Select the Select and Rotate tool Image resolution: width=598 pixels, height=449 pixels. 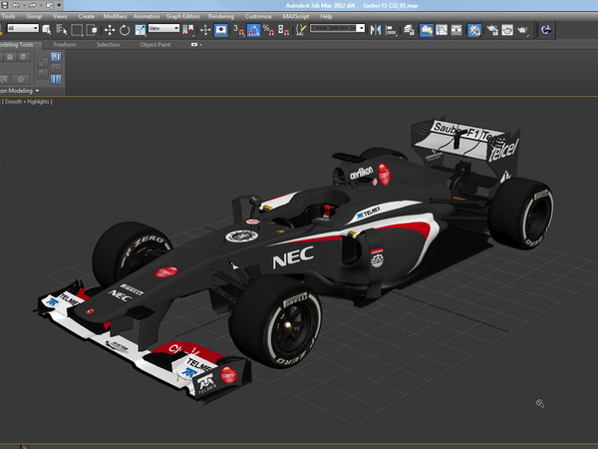[125, 30]
